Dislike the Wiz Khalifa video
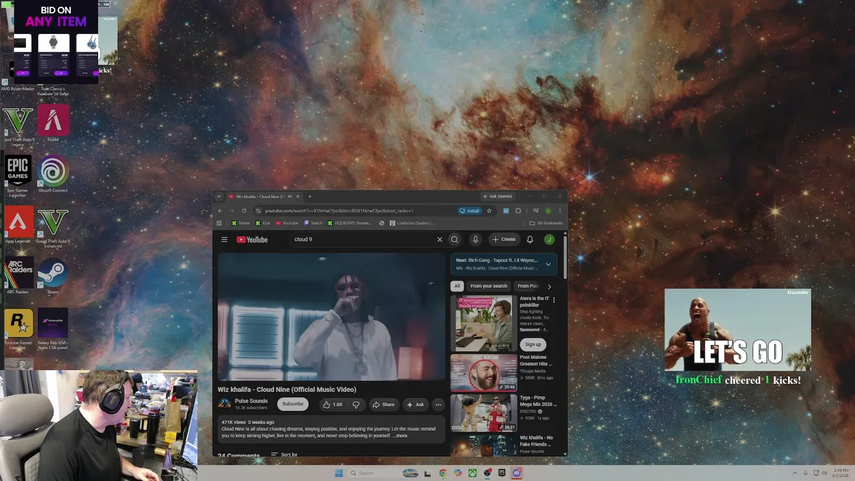855x481 pixels. [356, 404]
